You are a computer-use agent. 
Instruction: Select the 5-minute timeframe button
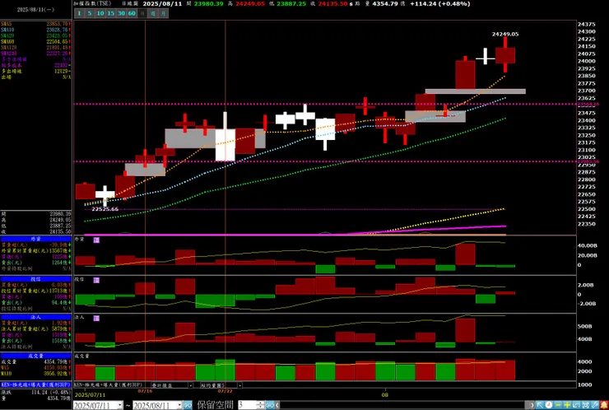[x=90, y=13]
